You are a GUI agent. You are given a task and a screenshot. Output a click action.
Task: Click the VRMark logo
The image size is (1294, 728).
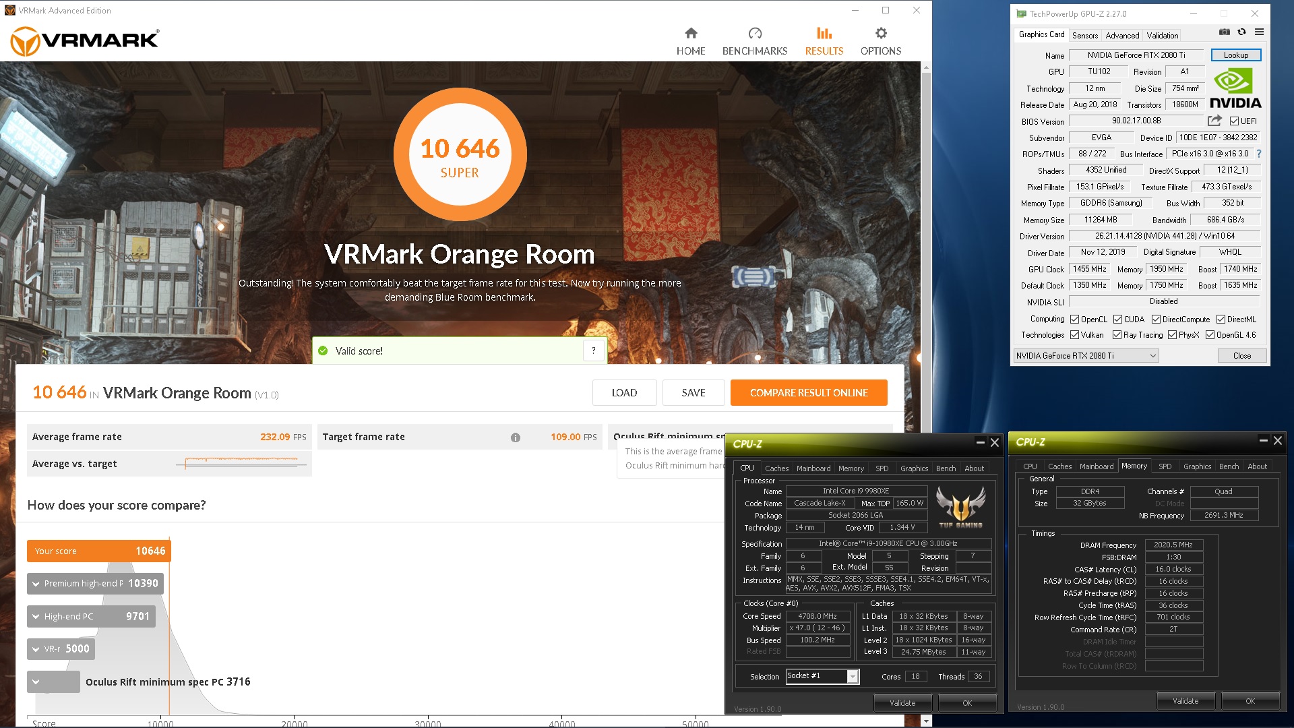coord(85,40)
